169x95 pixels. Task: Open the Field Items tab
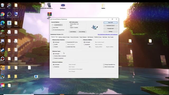click(x=105, y=37)
